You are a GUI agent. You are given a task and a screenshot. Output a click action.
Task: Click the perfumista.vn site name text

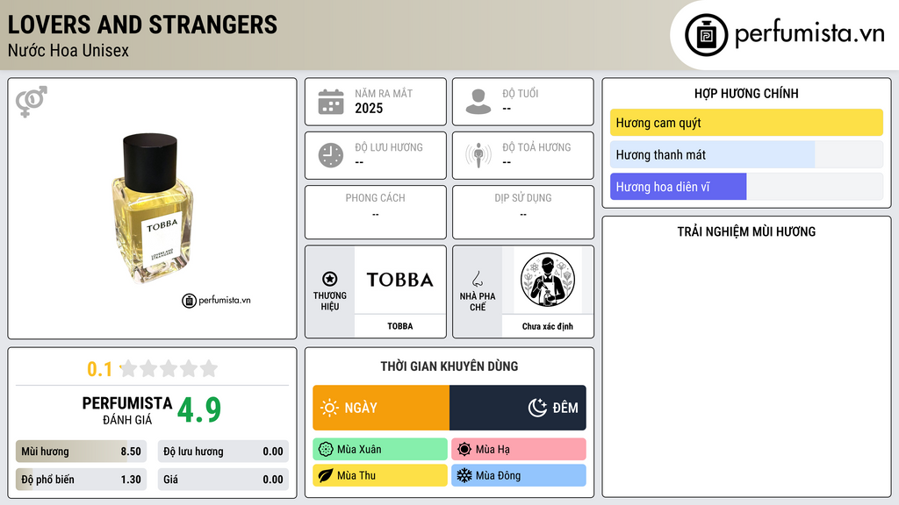(x=809, y=33)
